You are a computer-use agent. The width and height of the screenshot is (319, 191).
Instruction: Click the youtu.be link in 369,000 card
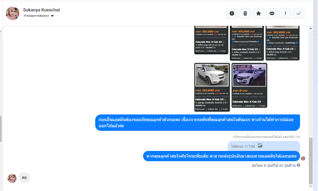coord(282,43)
